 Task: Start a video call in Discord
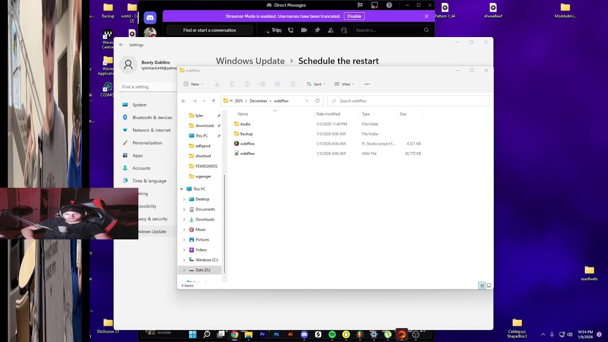pos(304,30)
